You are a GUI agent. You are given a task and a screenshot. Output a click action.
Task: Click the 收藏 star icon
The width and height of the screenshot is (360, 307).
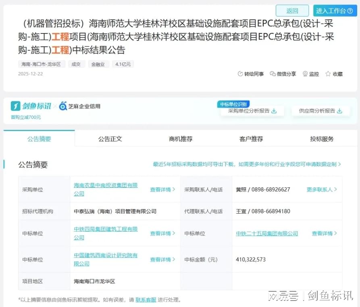328,74
